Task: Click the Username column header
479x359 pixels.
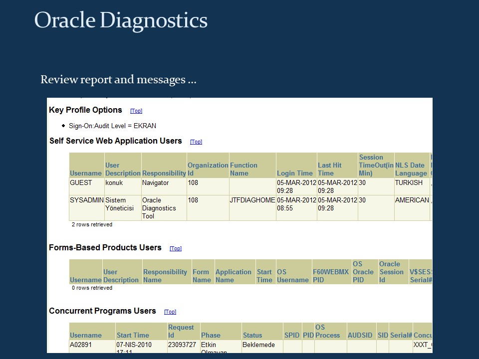Action: pos(86,173)
